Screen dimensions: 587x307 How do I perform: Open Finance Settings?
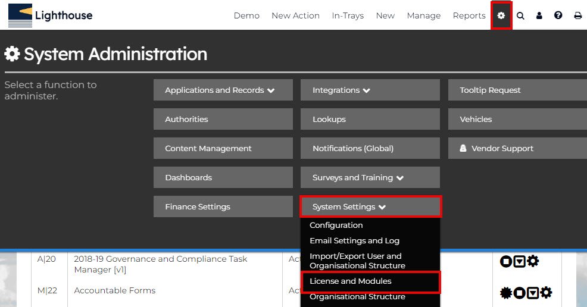(x=223, y=207)
